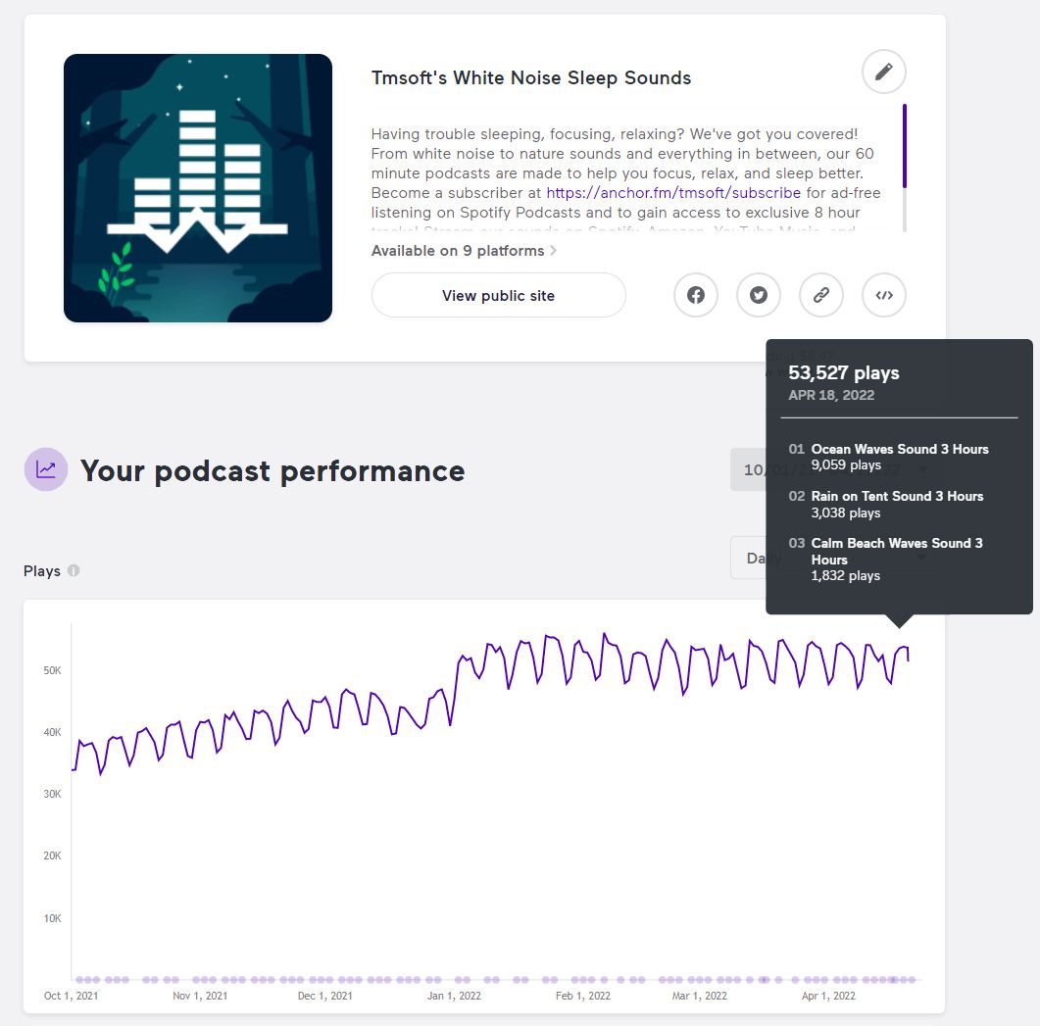
Task: Click the Feb 1, 2022 axis label
Action: (583, 996)
